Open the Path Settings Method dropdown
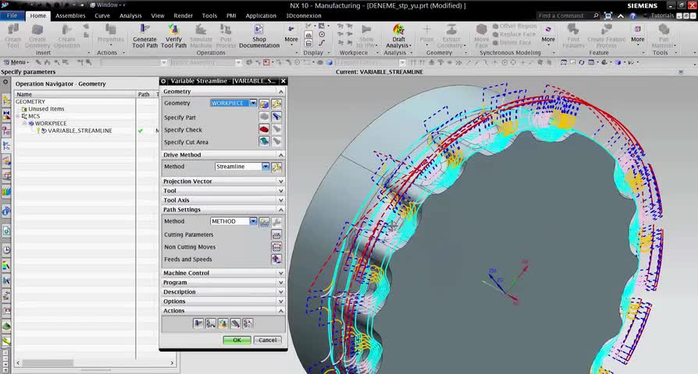Viewport: 698px width, 374px height. coord(253,221)
